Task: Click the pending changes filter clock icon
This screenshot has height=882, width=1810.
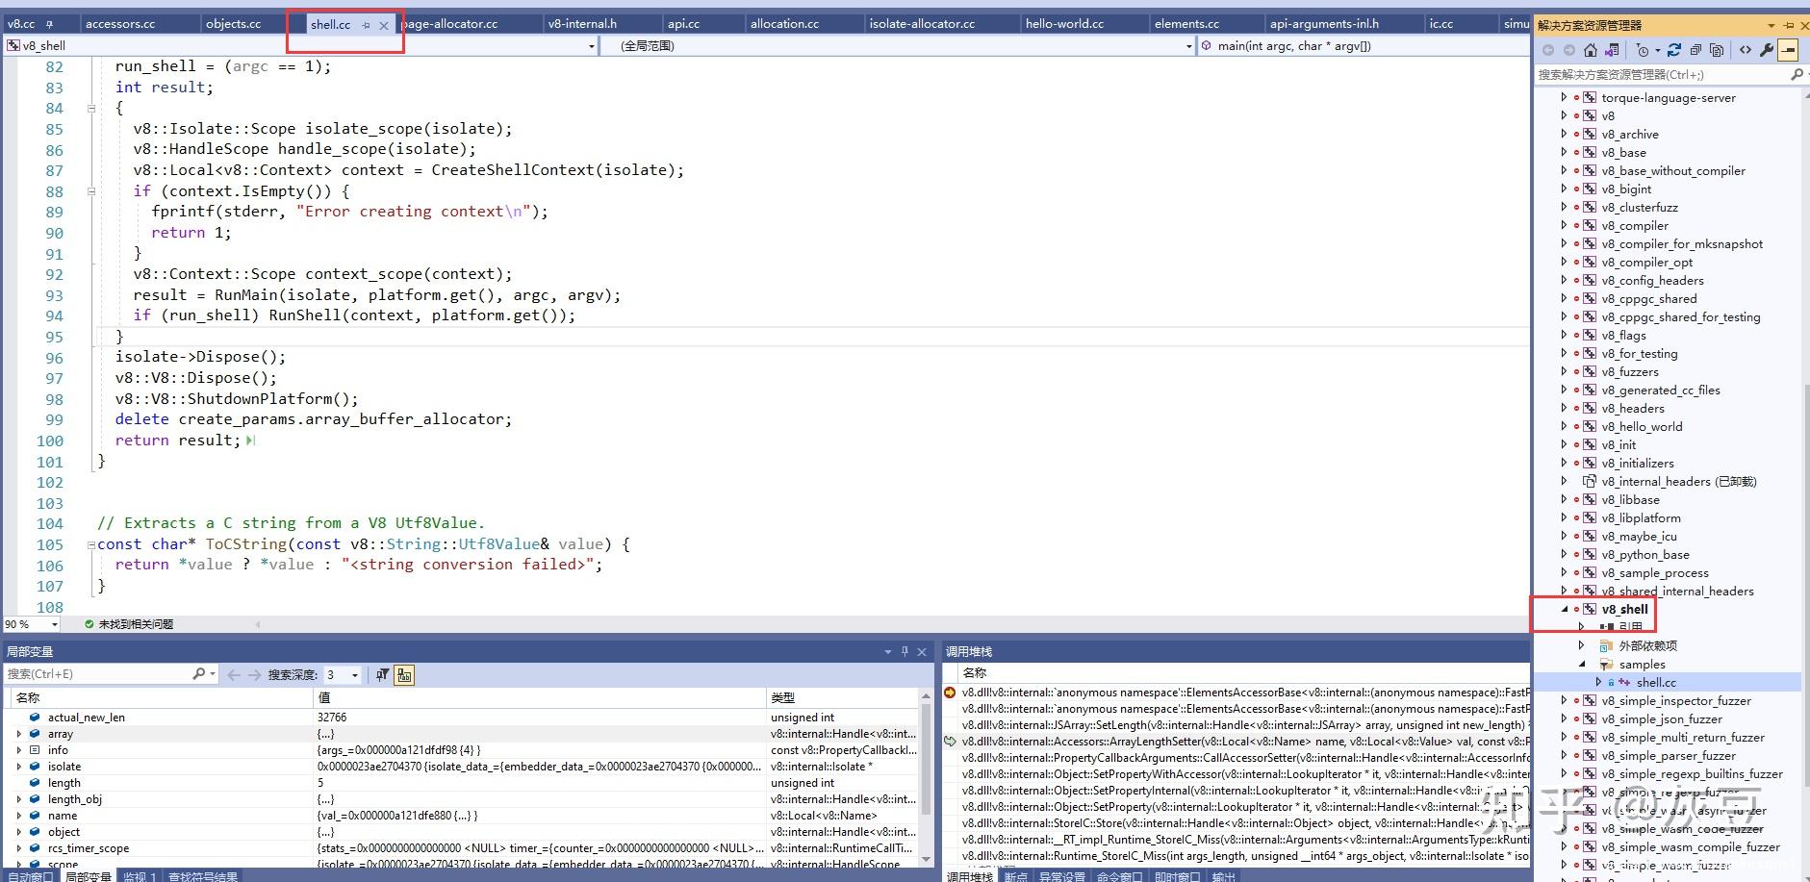Action: pos(1644,50)
